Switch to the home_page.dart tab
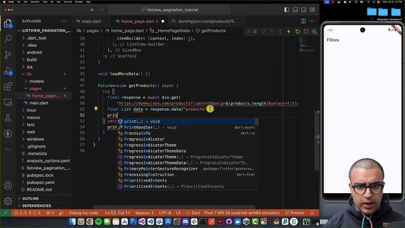Screen dimensions: 405x228 click(x=139, y=21)
